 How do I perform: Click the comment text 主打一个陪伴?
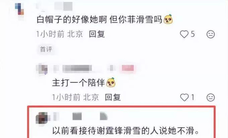(x=78, y=83)
